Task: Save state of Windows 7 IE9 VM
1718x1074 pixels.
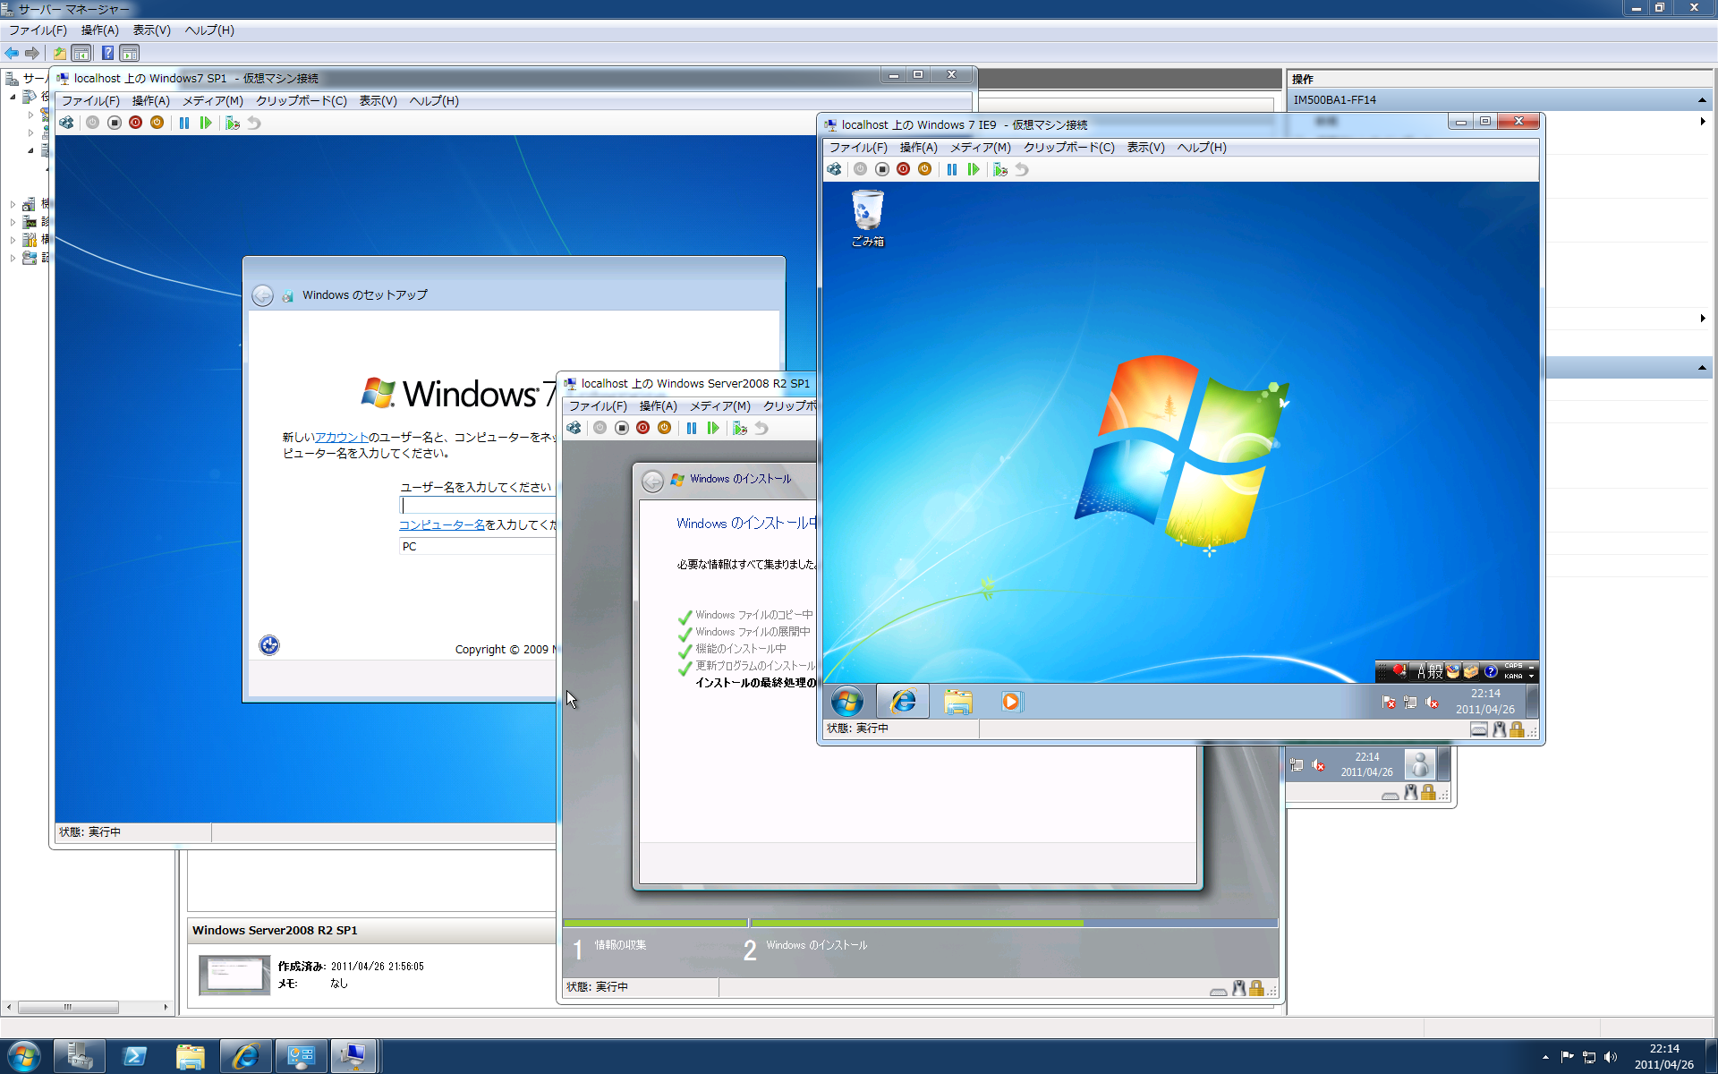Action: click(924, 169)
